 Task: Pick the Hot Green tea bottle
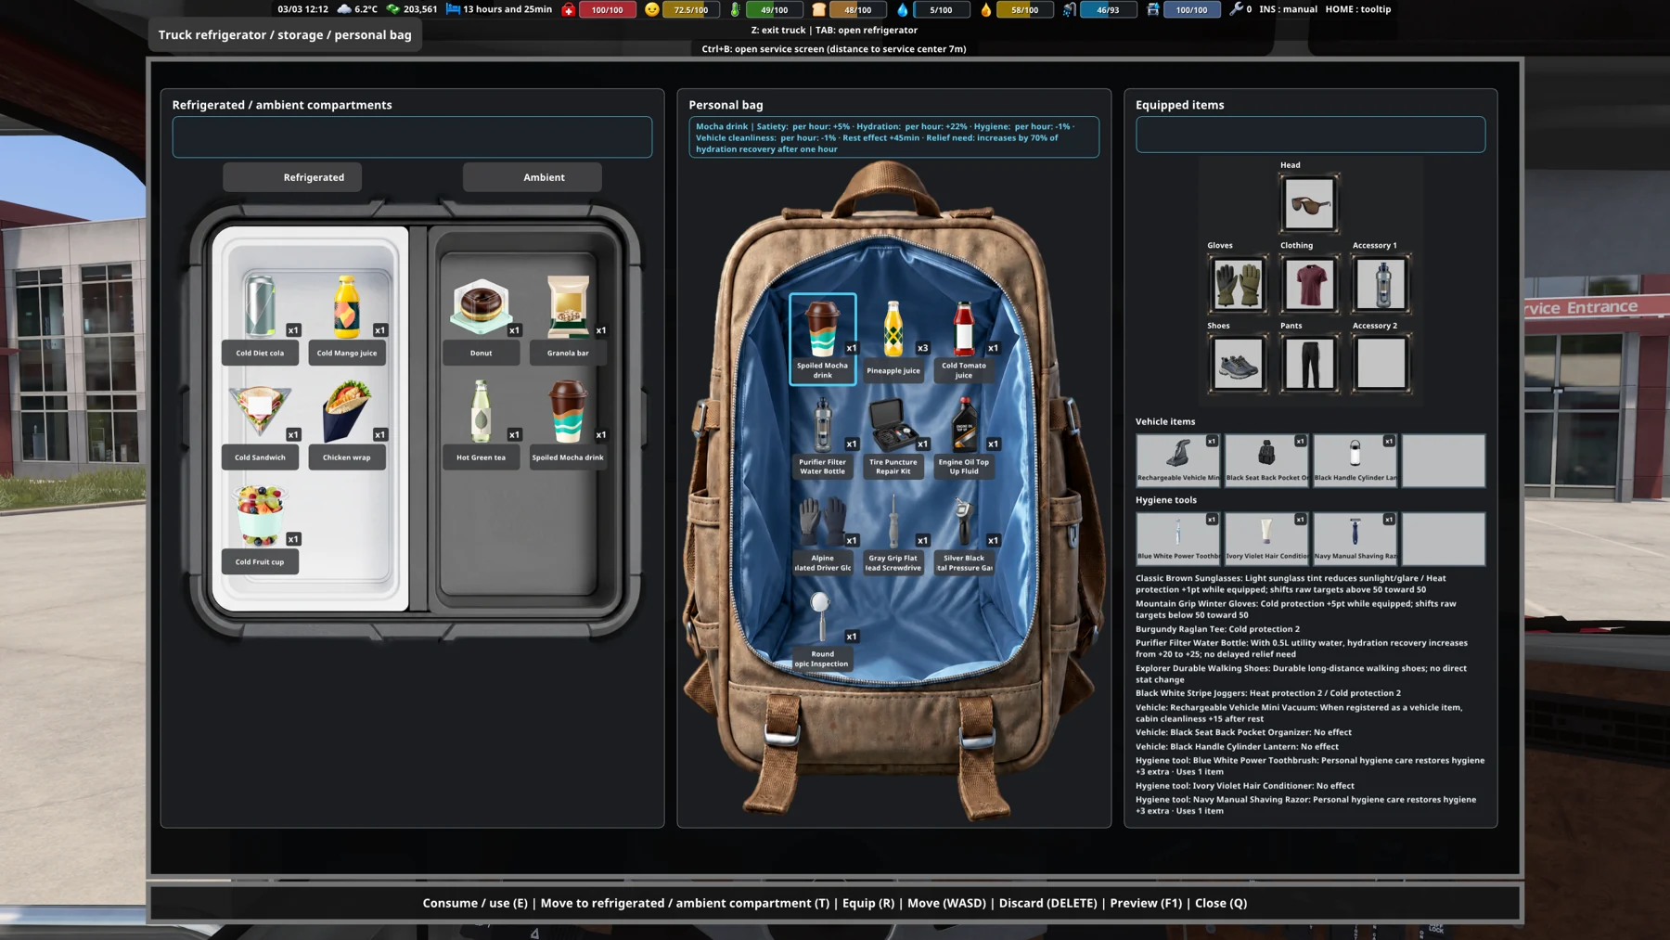pyautogui.click(x=481, y=421)
